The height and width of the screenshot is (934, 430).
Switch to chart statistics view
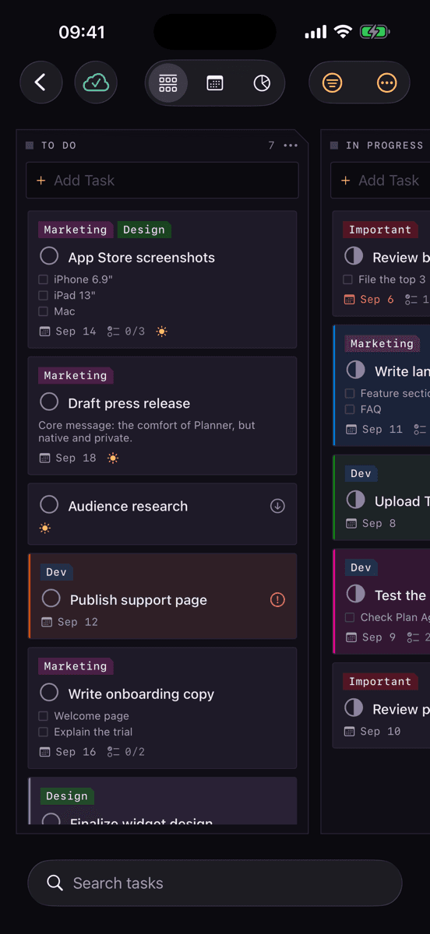pos(262,83)
